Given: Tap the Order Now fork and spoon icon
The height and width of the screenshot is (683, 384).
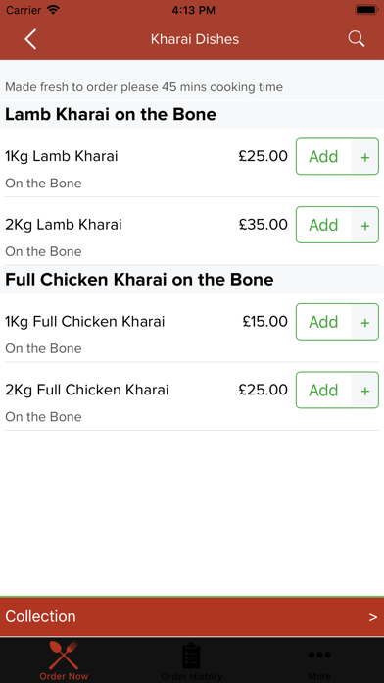Looking at the screenshot, I should pos(64,656).
